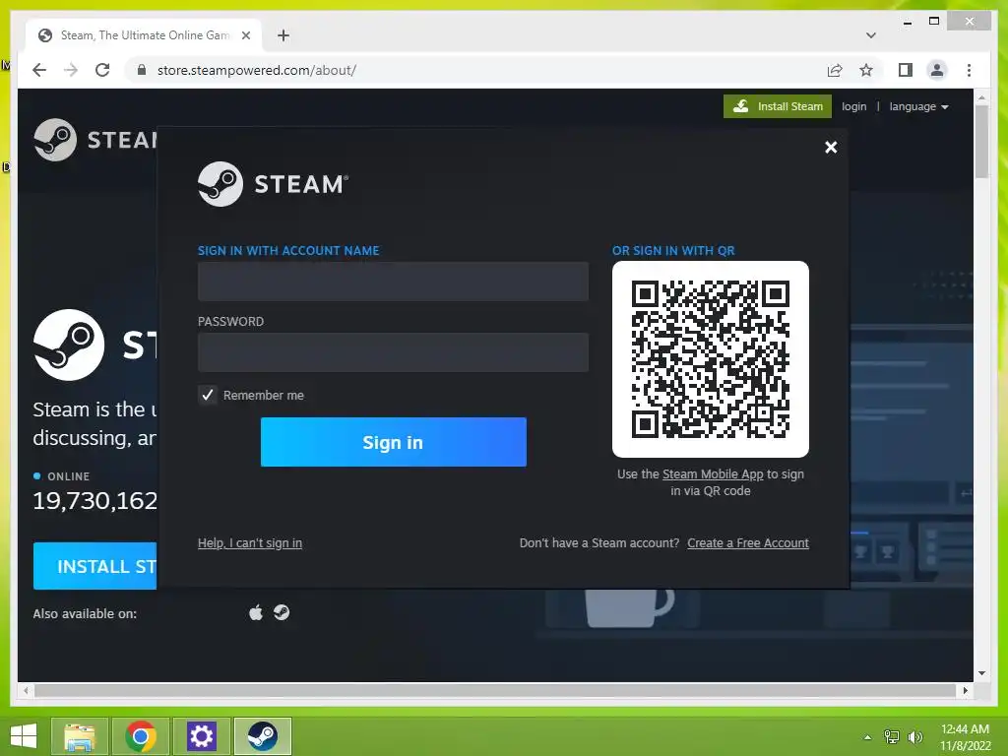Open Google Chrome from taskbar

pos(141,735)
